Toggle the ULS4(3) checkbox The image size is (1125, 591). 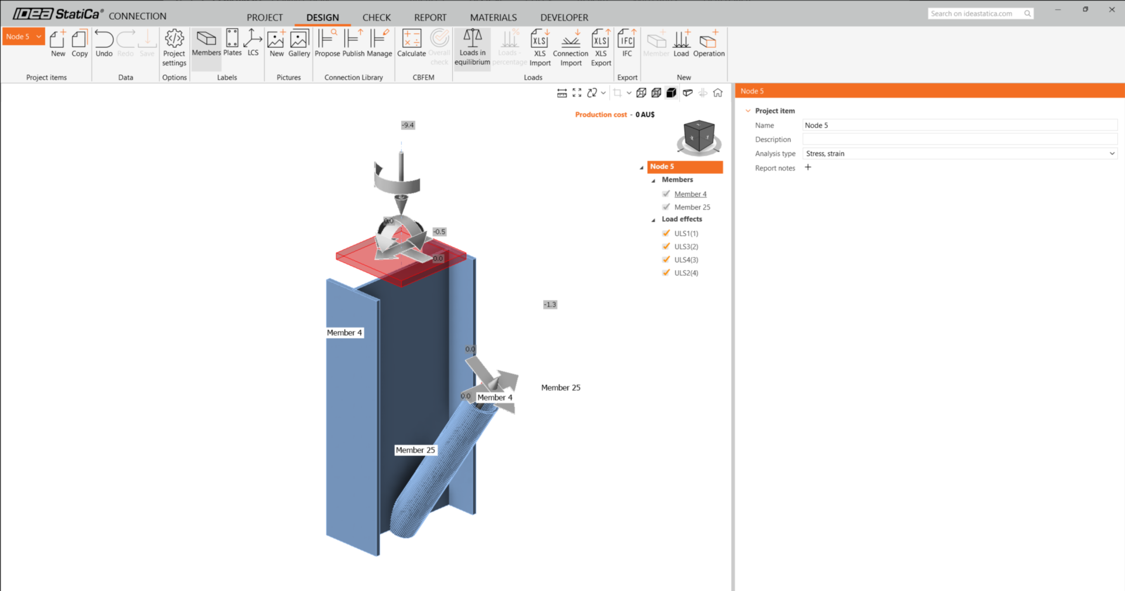pyautogui.click(x=666, y=259)
